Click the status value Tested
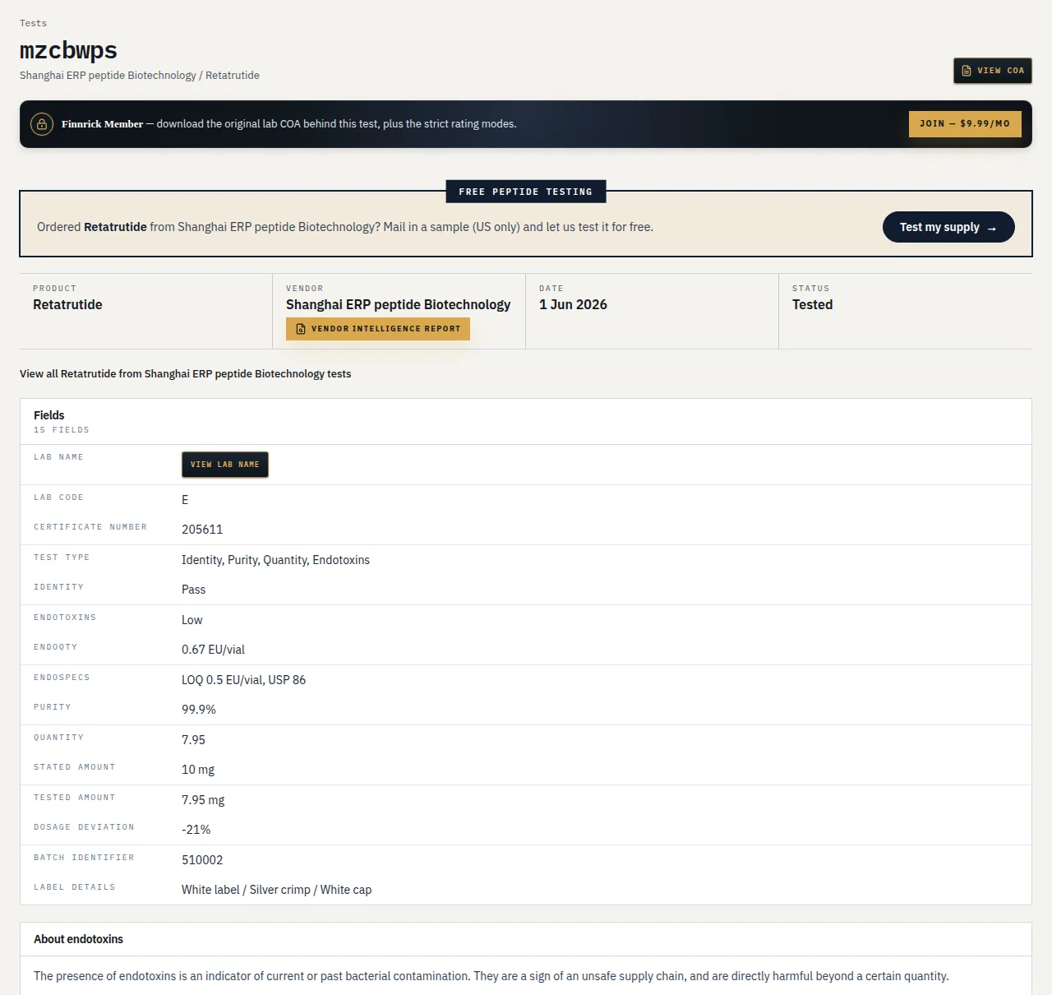 pyautogui.click(x=813, y=304)
